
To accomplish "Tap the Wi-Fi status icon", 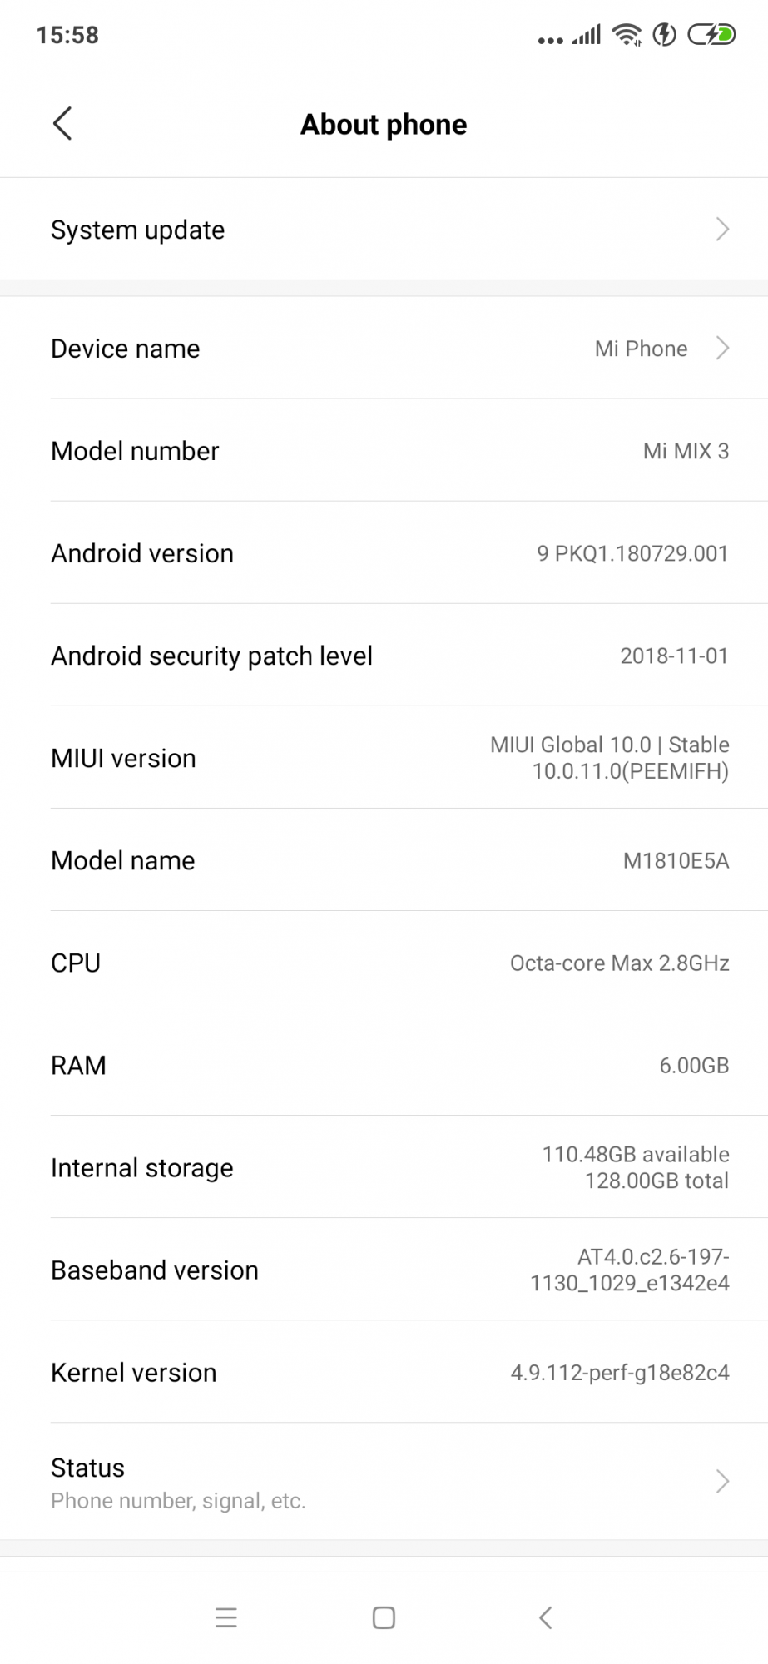I will pyautogui.click(x=626, y=35).
